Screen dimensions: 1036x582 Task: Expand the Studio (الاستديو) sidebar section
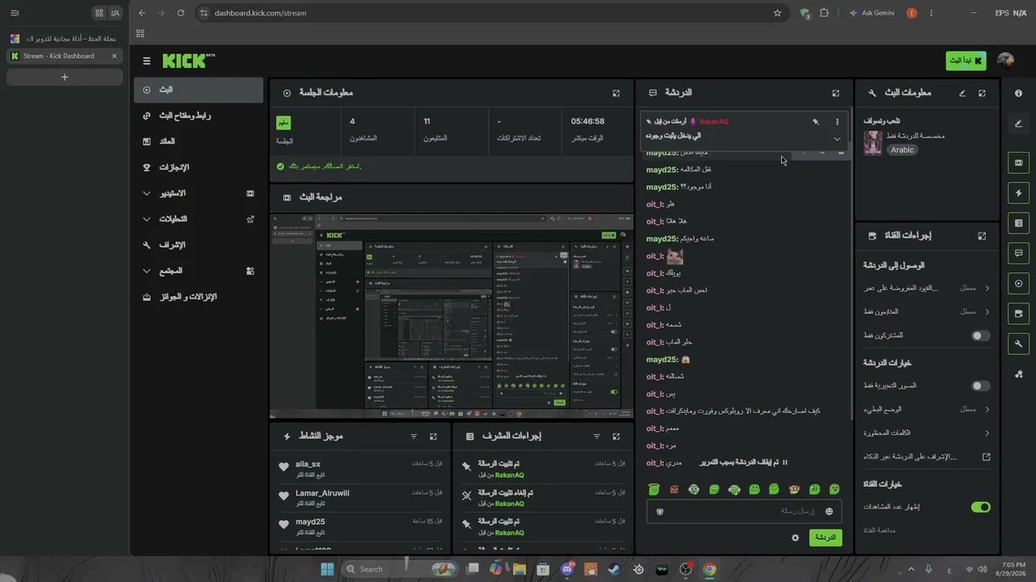click(198, 193)
